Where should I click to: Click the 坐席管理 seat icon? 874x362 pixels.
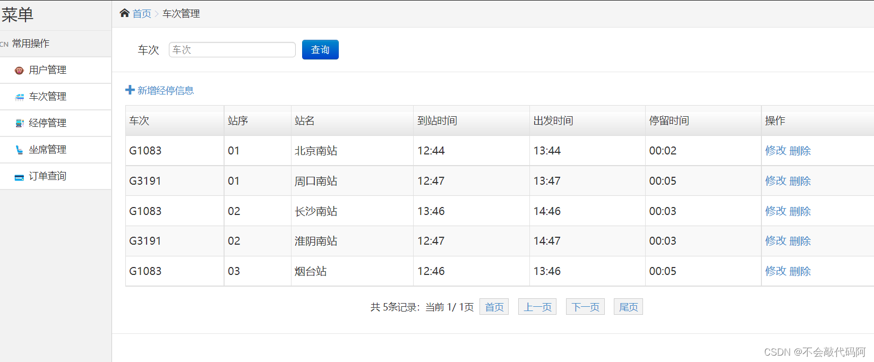coord(20,150)
